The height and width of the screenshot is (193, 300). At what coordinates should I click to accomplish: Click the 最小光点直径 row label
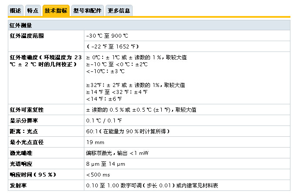pyautogui.click(x=27, y=142)
